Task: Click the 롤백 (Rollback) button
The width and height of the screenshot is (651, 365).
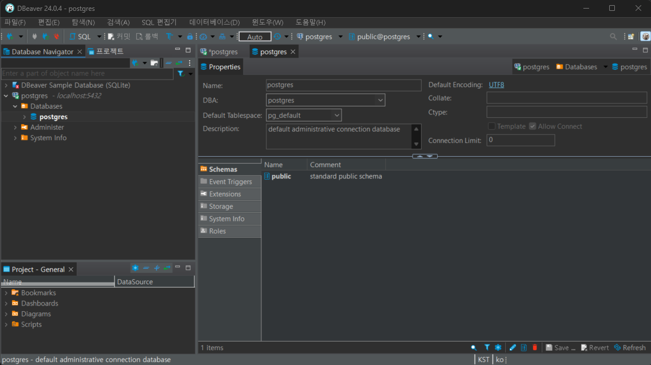Action: [147, 37]
